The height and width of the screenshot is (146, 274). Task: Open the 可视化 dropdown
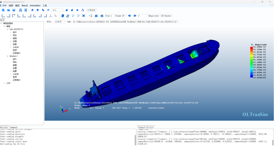coord(92,10)
